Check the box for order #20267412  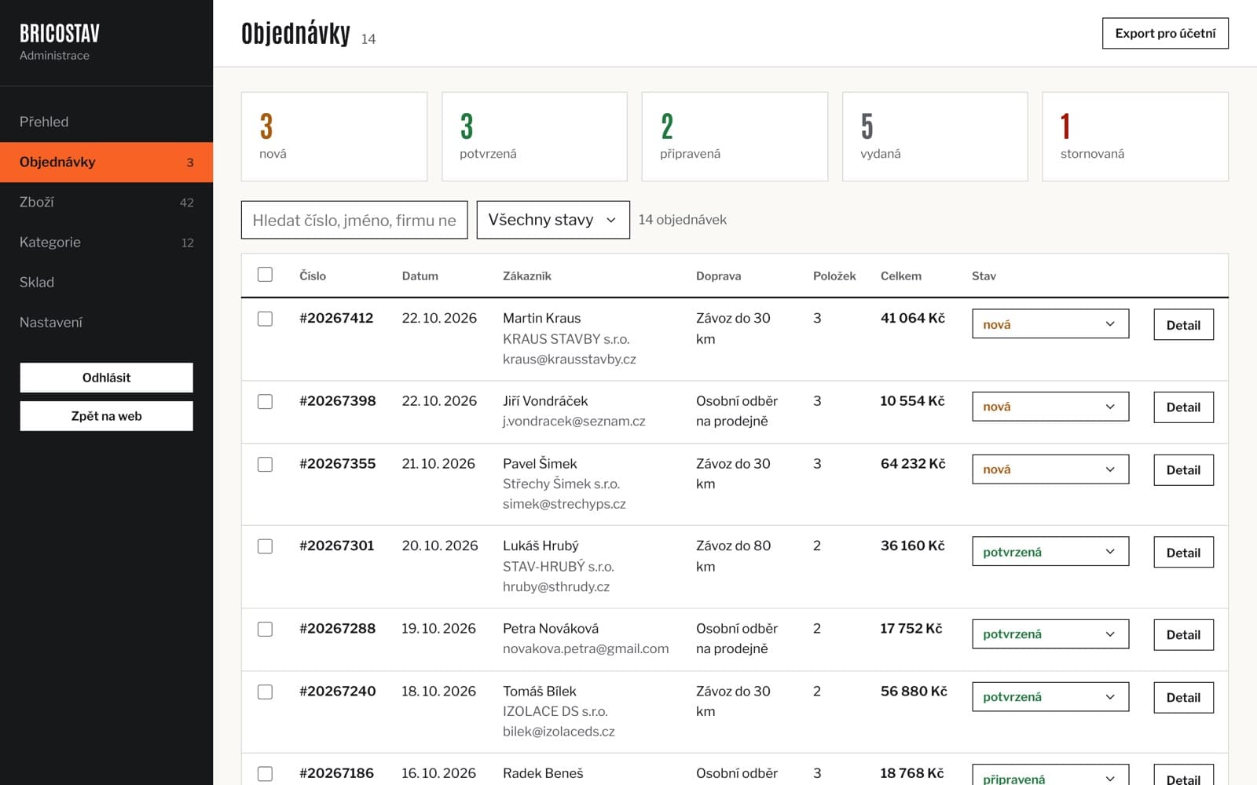[x=265, y=319]
